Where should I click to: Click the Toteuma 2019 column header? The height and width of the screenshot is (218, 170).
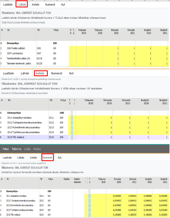pyautogui.click(x=82, y=32)
